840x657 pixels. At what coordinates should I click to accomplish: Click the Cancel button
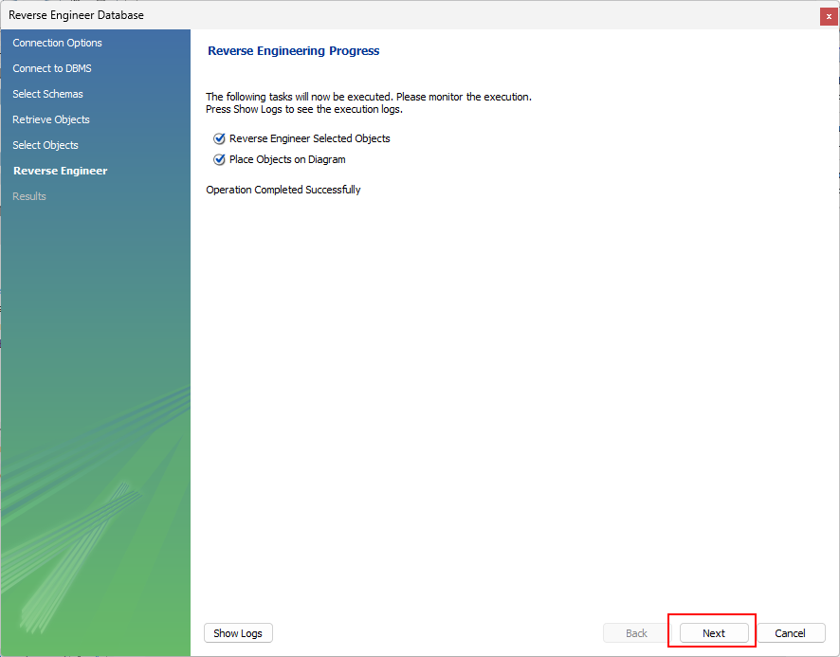[x=790, y=633]
